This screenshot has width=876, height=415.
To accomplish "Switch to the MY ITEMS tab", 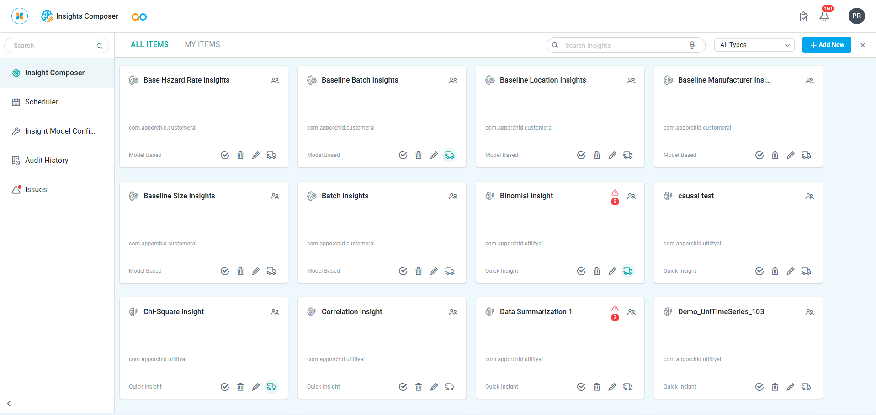I will tap(202, 45).
